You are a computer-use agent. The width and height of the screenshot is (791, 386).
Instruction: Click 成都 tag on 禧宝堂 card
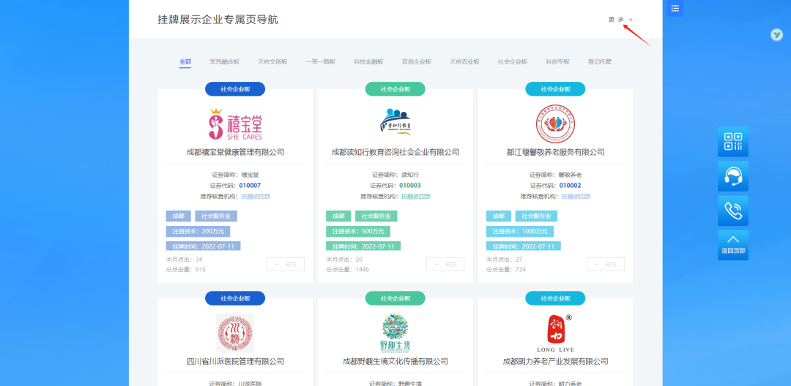point(179,216)
